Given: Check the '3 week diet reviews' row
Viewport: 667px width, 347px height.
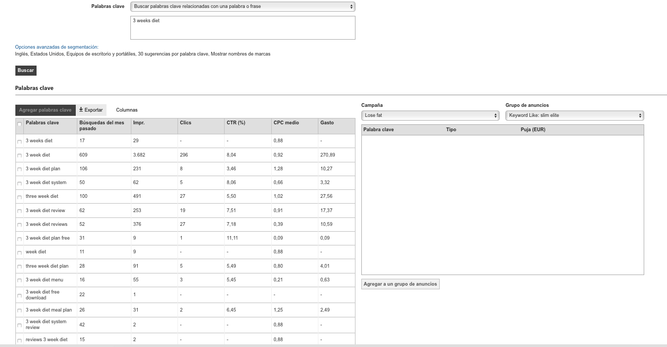Looking at the screenshot, I should click(x=20, y=225).
